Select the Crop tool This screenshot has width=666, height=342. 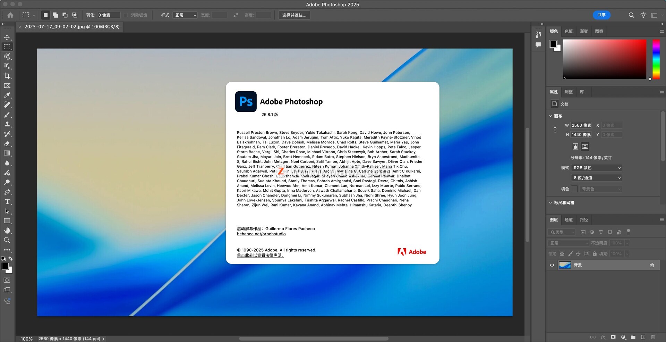tap(7, 76)
